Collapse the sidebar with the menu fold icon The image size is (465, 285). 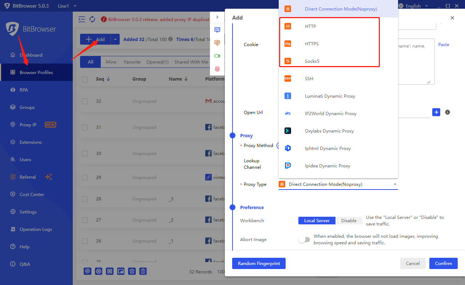click(82, 19)
